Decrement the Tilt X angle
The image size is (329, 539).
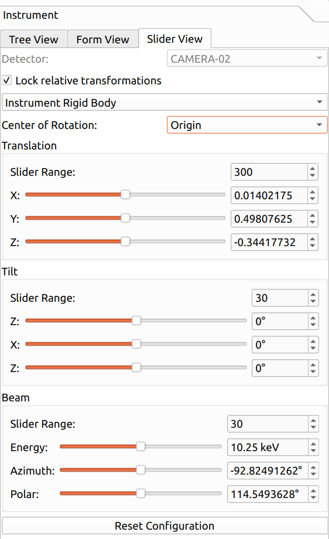(x=313, y=348)
